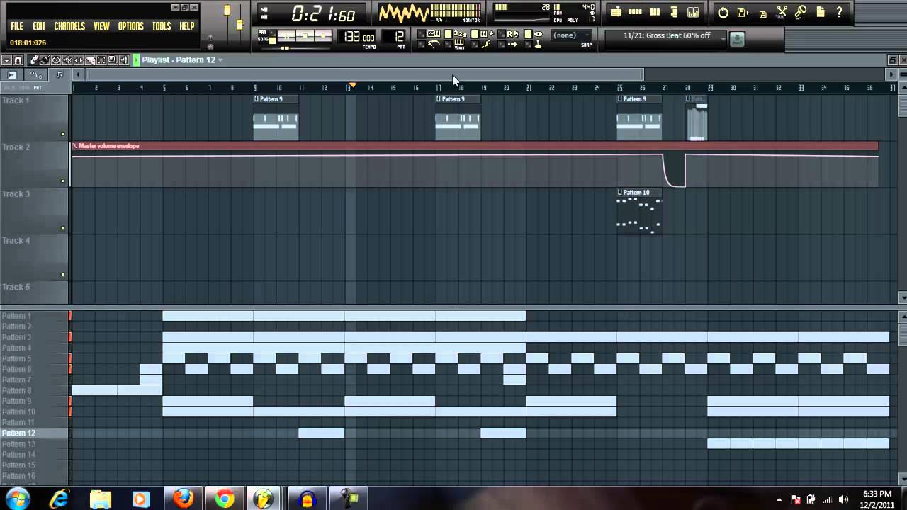The height and width of the screenshot is (510, 907).
Task: Open the Playlist - Pattern 12 title dropdown
Action: (x=220, y=60)
